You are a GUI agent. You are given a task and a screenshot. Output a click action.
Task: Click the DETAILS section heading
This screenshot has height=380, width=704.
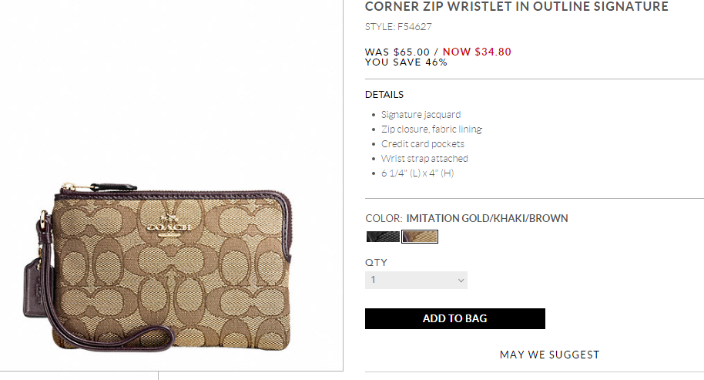pos(384,95)
